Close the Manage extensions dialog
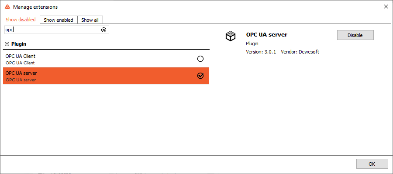 (x=386, y=7)
